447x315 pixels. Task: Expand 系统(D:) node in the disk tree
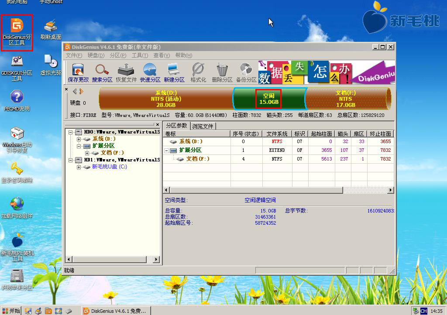click(79, 139)
